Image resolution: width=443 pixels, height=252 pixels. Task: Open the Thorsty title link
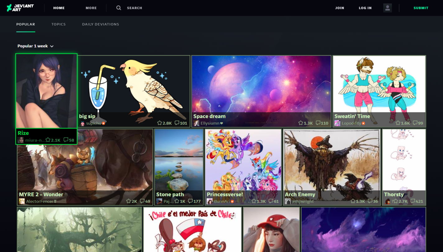[x=394, y=194]
